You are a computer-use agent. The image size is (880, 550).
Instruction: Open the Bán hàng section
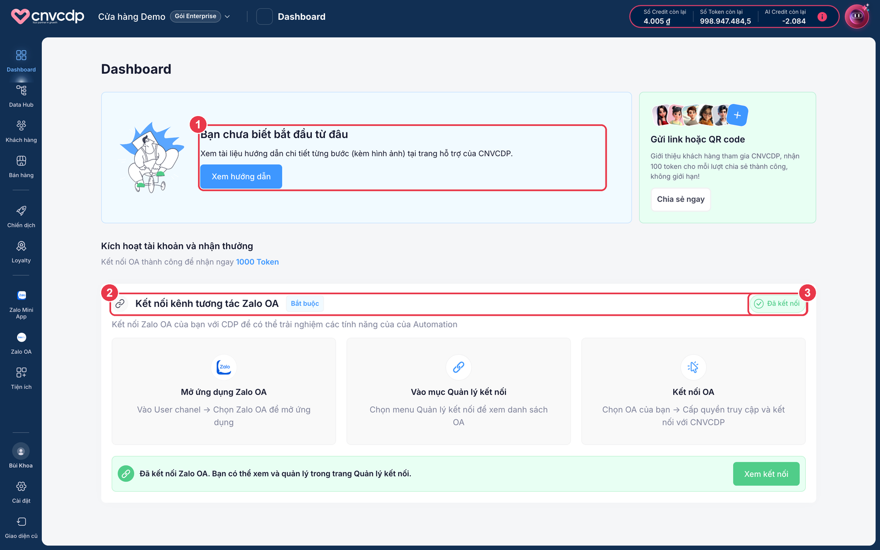pos(21,166)
